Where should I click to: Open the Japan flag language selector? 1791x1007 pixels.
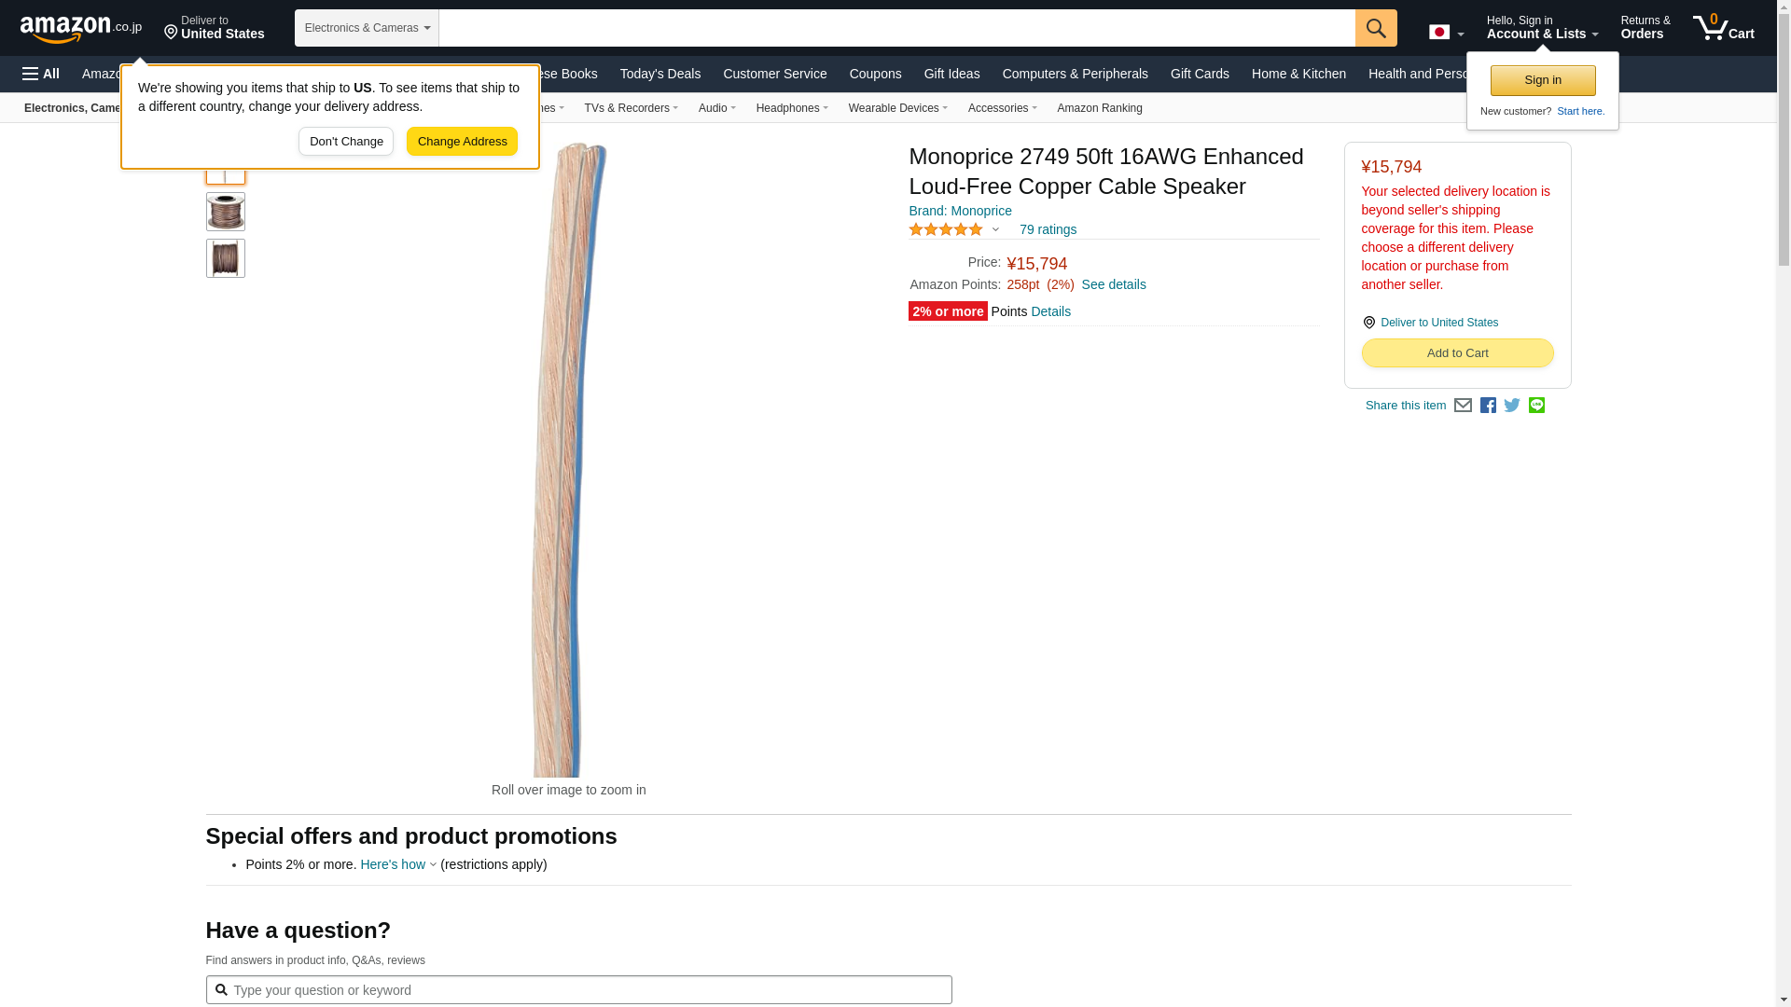pyautogui.click(x=1446, y=33)
